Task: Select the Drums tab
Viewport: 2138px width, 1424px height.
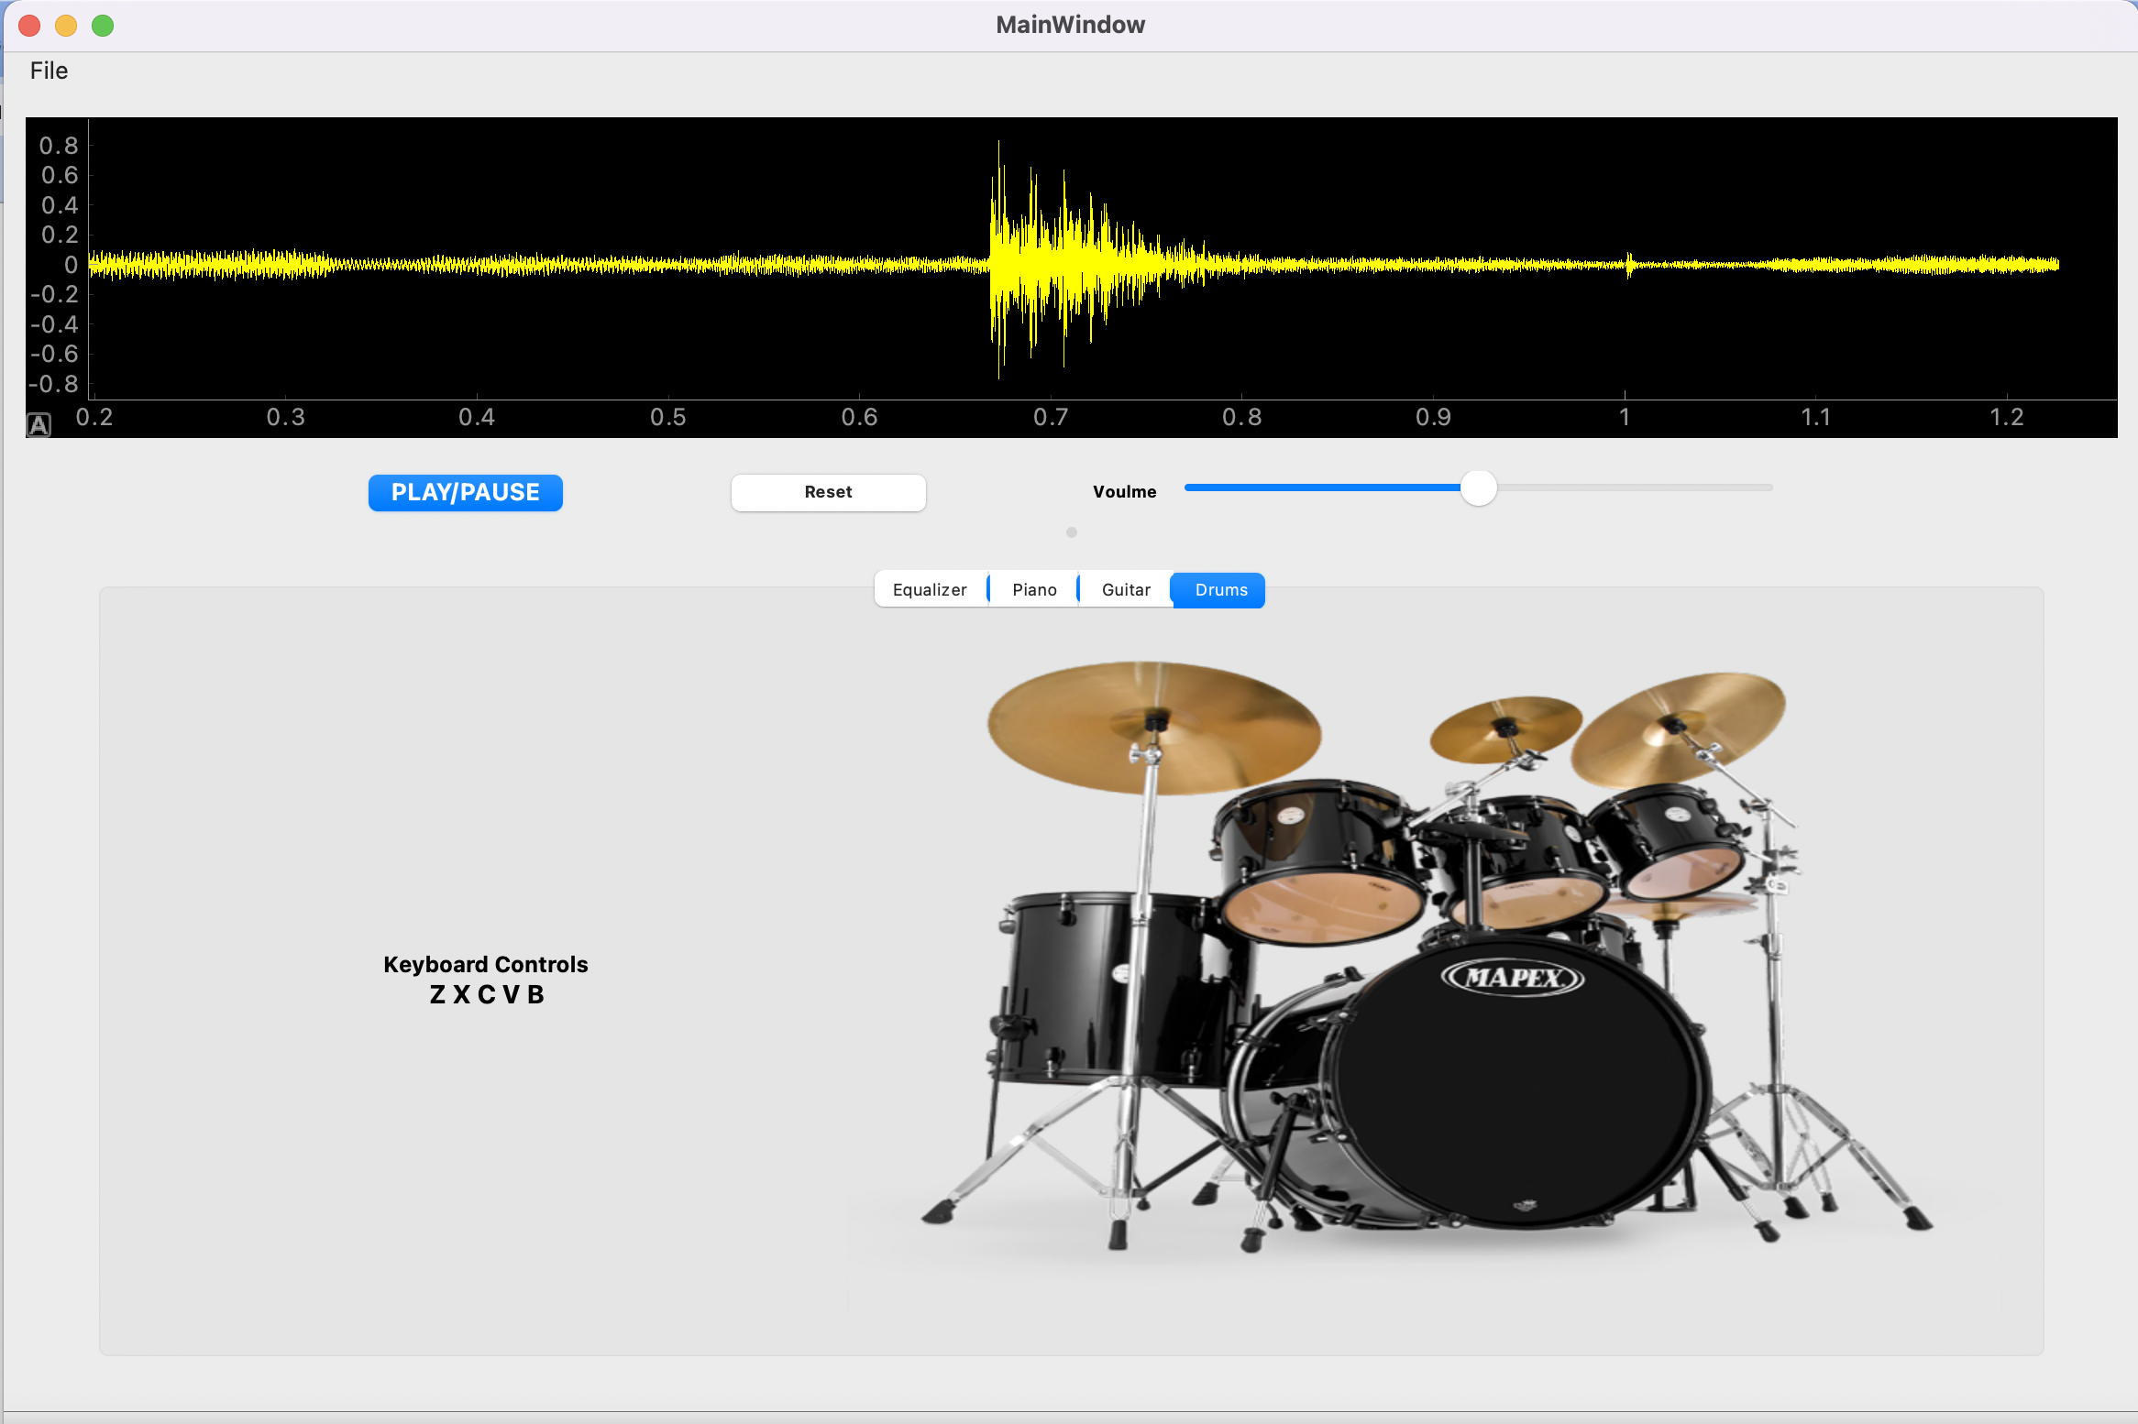Action: (x=1220, y=590)
